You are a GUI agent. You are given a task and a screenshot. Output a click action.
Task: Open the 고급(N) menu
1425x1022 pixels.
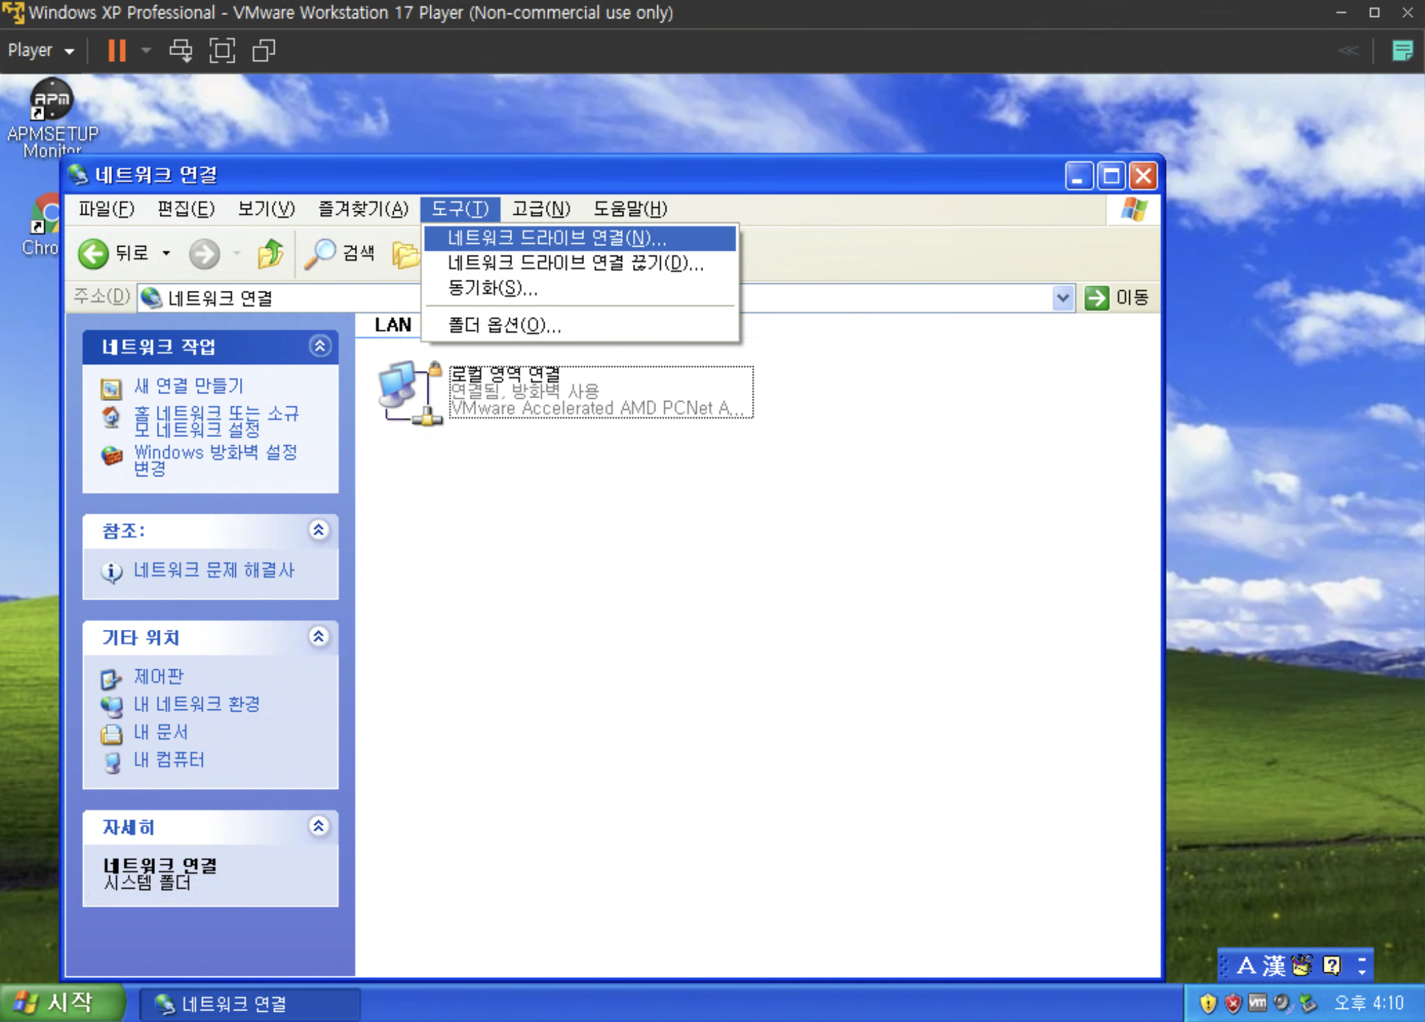point(541,209)
